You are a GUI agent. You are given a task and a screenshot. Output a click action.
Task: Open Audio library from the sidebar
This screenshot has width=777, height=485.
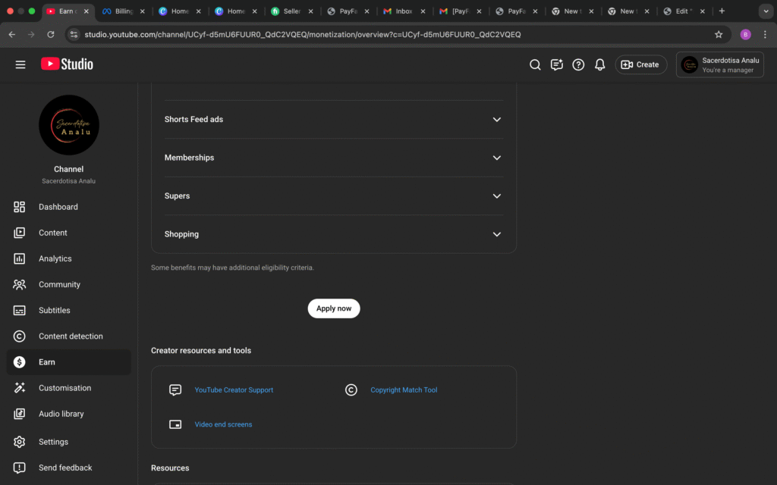pyautogui.click(x=61, y=414)
